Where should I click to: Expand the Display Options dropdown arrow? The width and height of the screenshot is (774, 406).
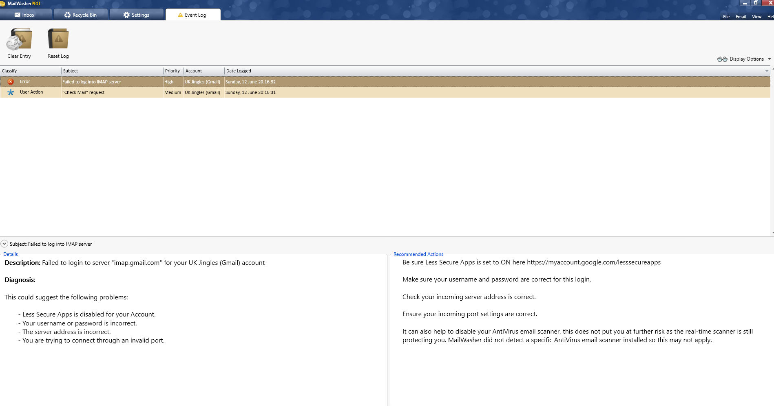(x=770, y=59)
